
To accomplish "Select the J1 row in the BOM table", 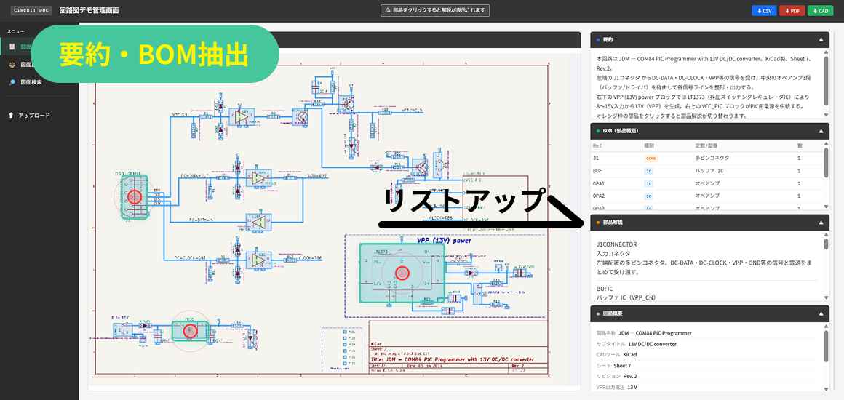I will (x=706, y=159).
